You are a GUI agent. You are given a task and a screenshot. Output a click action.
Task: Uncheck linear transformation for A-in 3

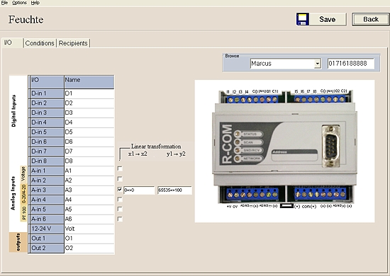pos(120,190)
